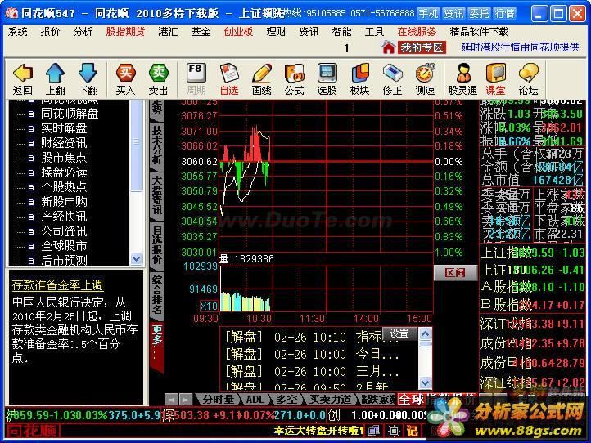Click the 返回 back arrow icon
This screenshot has width=591, height=443.
click(23, 73)
